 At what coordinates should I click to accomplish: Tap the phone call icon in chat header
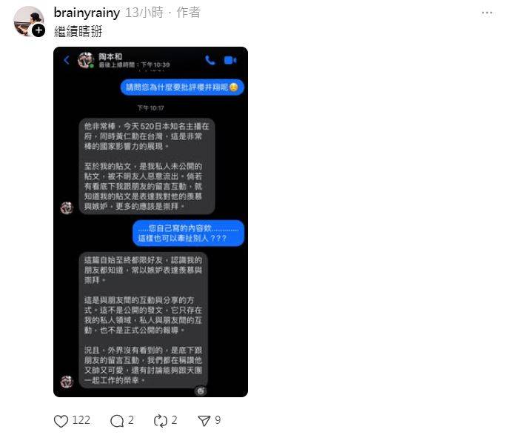point(209,60)
